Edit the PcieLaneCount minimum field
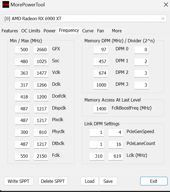The image size is (170, 192). (97, 144)
